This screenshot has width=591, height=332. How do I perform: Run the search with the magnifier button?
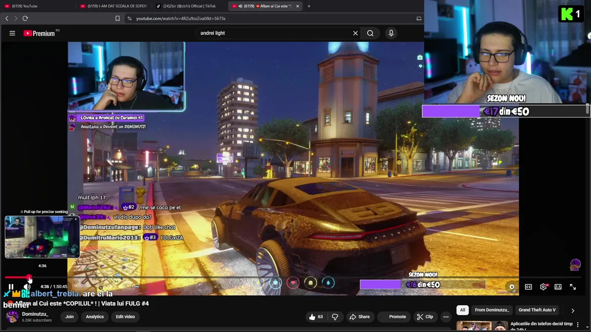coord(370,33)
